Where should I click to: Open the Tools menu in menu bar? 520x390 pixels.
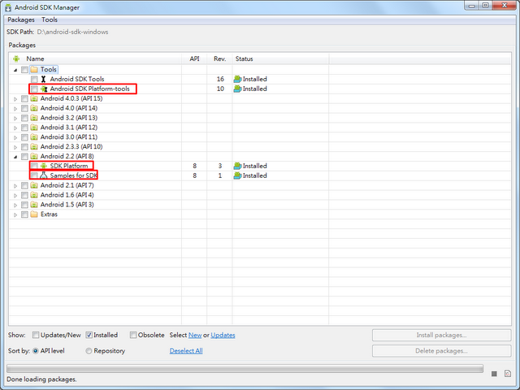tap(50, 19)
